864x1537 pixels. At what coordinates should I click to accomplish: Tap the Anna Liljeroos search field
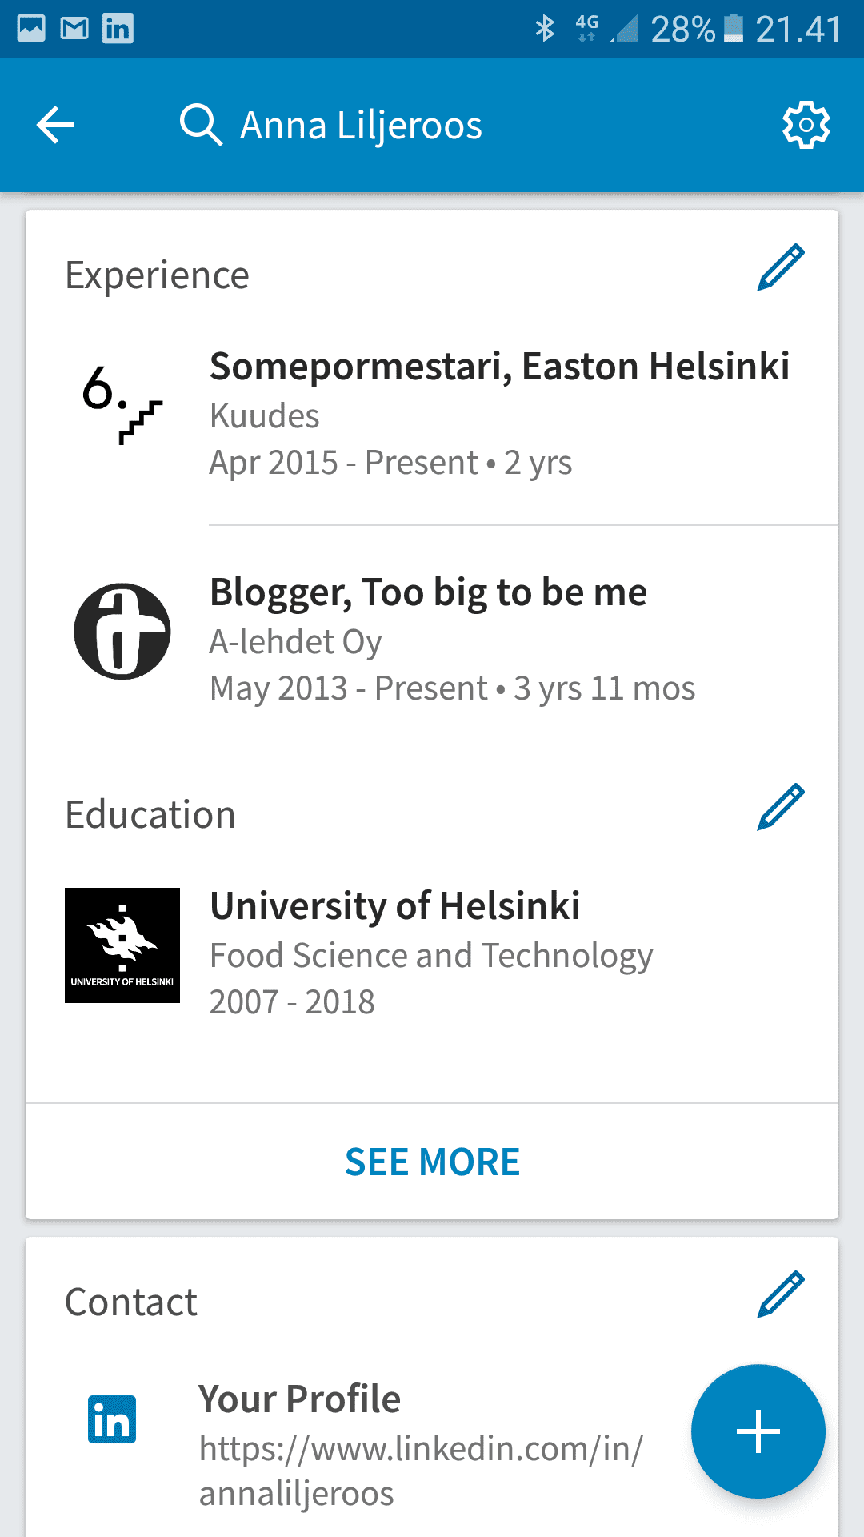pyautogui.click(x=361, y=126)
